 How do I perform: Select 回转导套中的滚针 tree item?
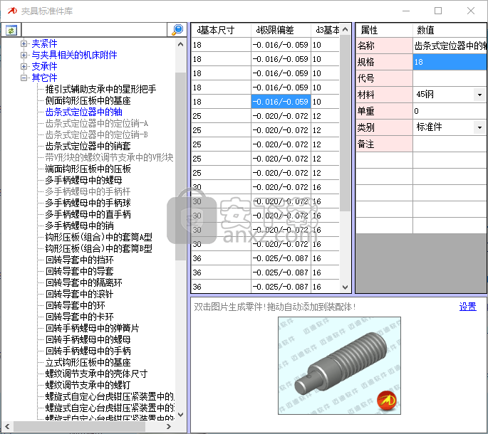click(79, 294)
